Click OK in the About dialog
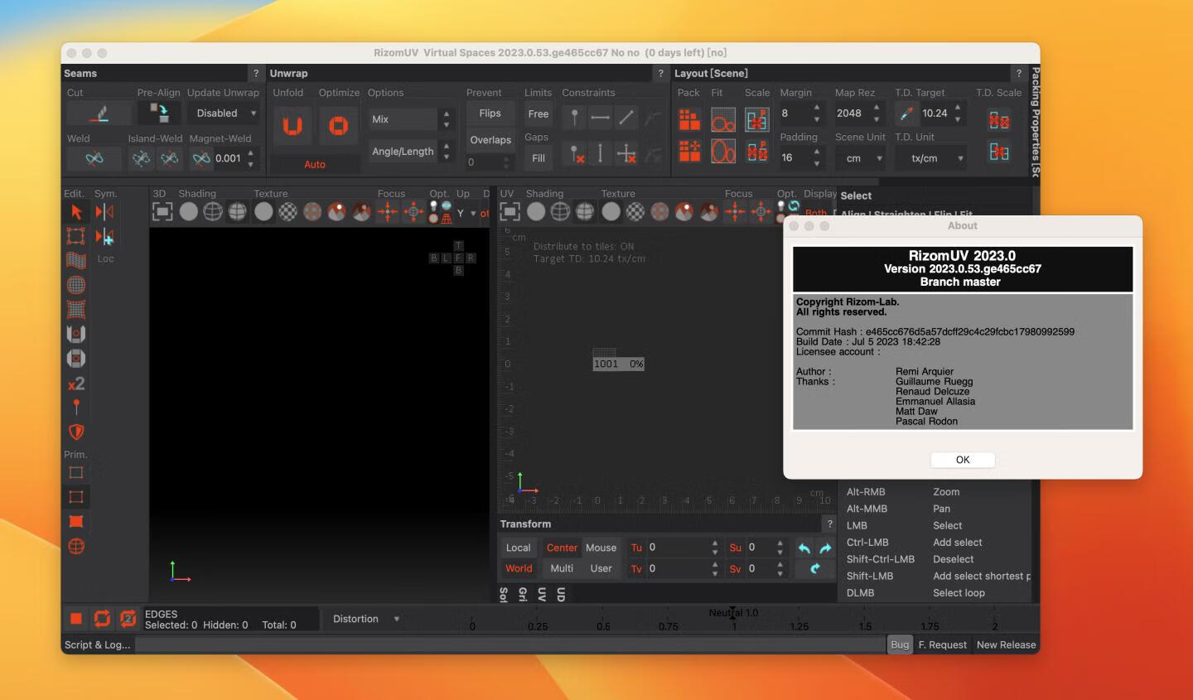This screenshot has height=700, width=1193. click(963, 460)
